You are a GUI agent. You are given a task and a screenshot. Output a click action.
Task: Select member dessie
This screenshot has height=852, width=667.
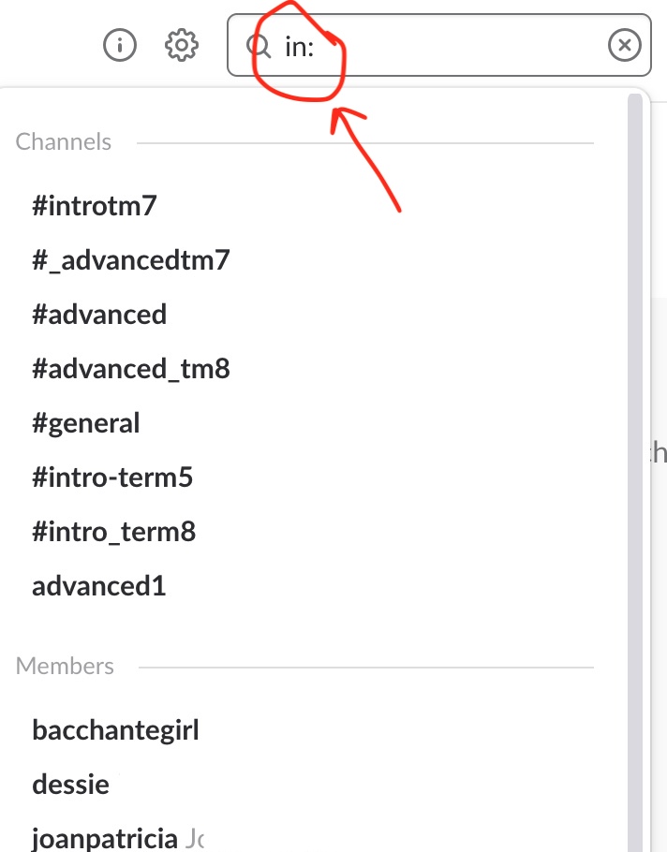pyautogui.click(x=70, y=783)
